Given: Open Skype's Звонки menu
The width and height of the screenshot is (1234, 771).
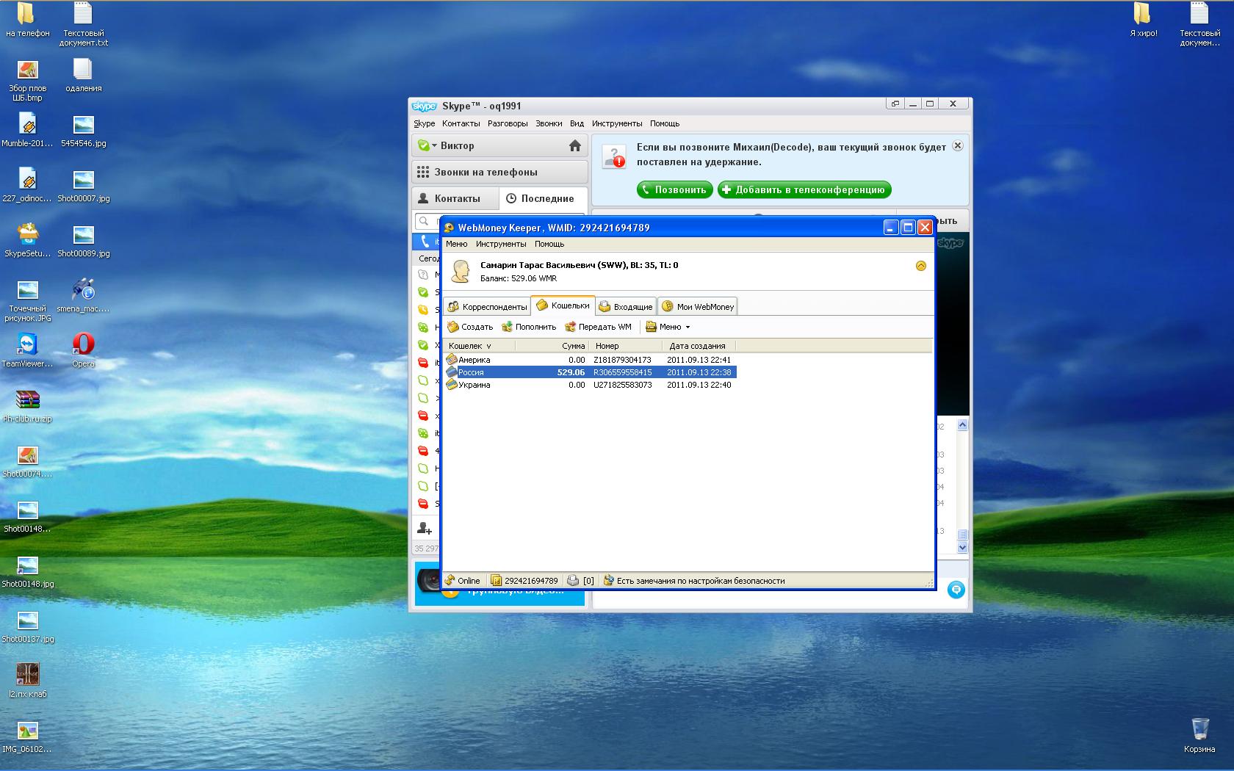Looking at the screenshot, I should (x=549, y=123).
